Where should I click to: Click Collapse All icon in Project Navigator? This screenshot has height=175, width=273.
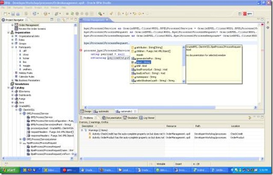tap(59, 20)
